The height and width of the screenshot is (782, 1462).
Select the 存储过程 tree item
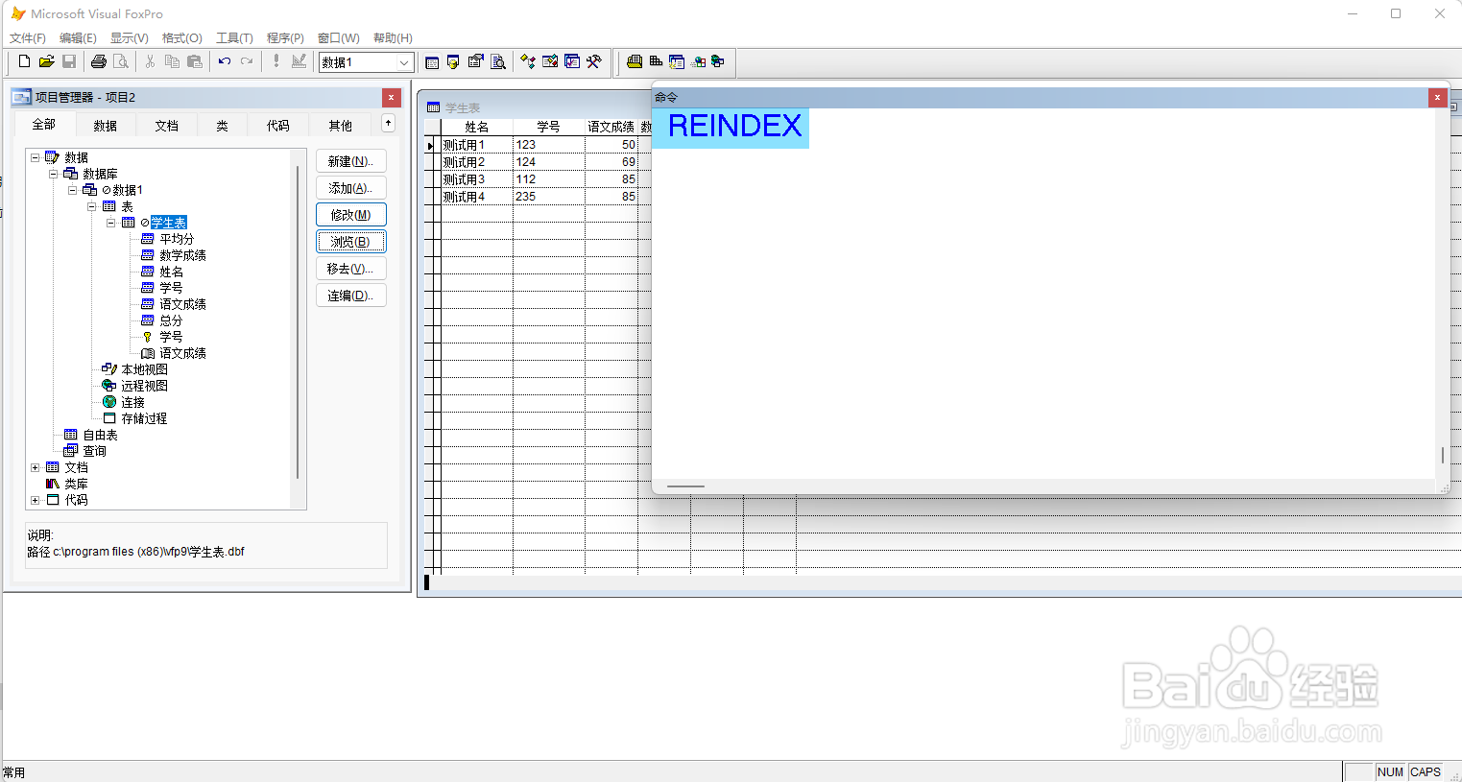click(144, 418)
